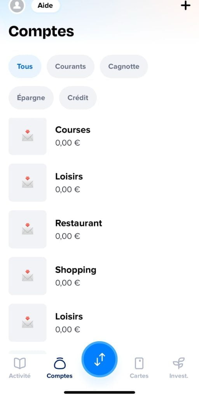Open the Activité book icon
The image size is (199, 398).
pyautogui.click(x=19, y=363)
